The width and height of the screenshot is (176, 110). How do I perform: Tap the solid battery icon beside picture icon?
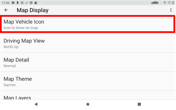click(x=17, y=3)
